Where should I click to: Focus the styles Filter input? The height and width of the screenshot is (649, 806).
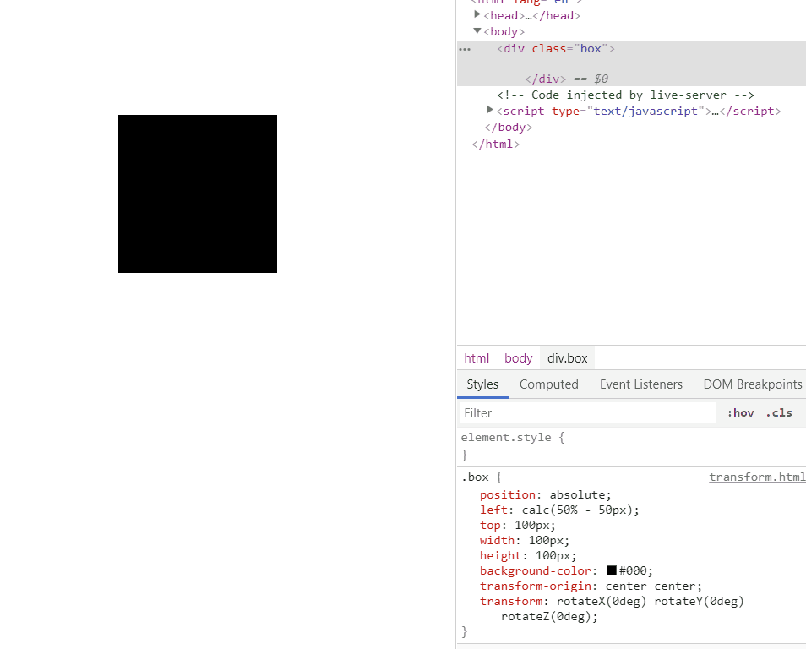[587, 413]
